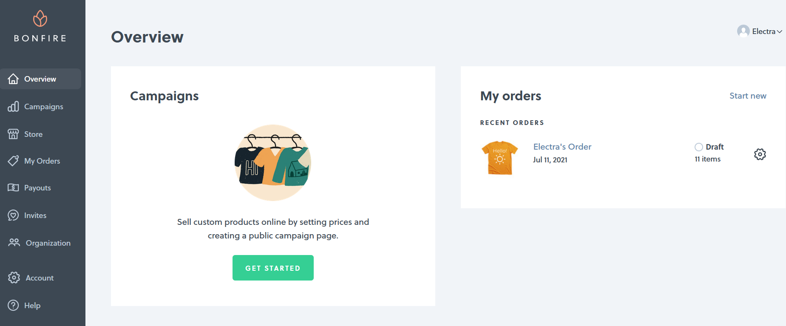This screenshot has width=786, height=326.
Task: Open order settings gear for Electra's Order
Action: [x=760, y=154]
